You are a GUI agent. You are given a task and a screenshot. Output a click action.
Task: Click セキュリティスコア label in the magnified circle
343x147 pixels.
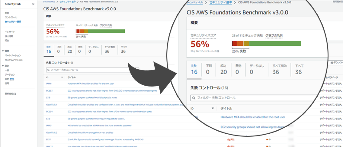(x=203, y=35)
